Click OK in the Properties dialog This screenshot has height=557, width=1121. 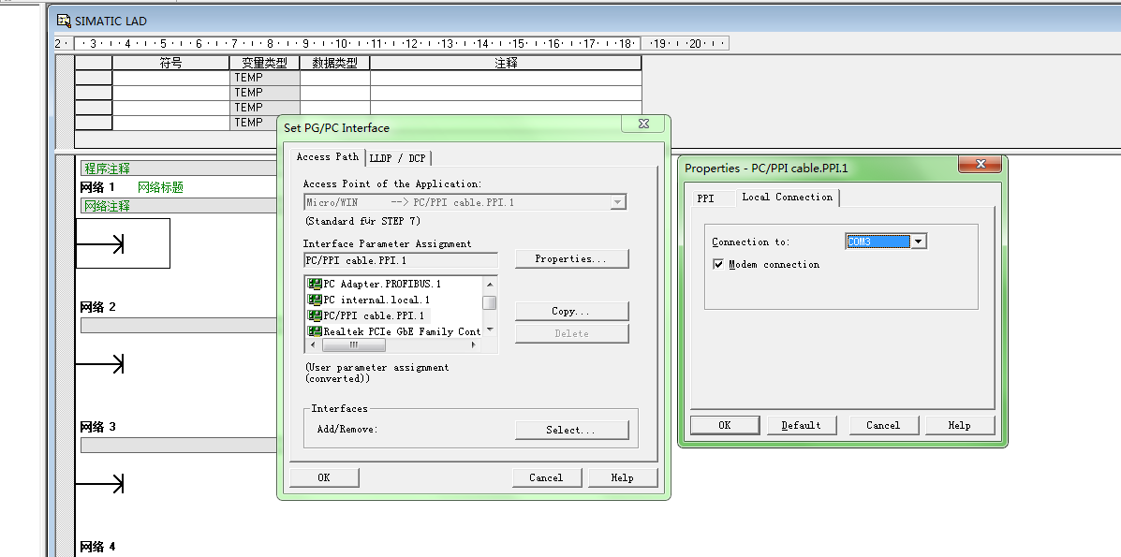[x=724, y=425]
